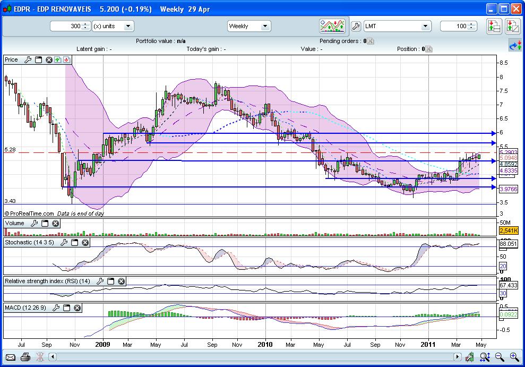Click the 2011 year label on time axis
This screenshot has height=367, width=525.
pos(428,345)
